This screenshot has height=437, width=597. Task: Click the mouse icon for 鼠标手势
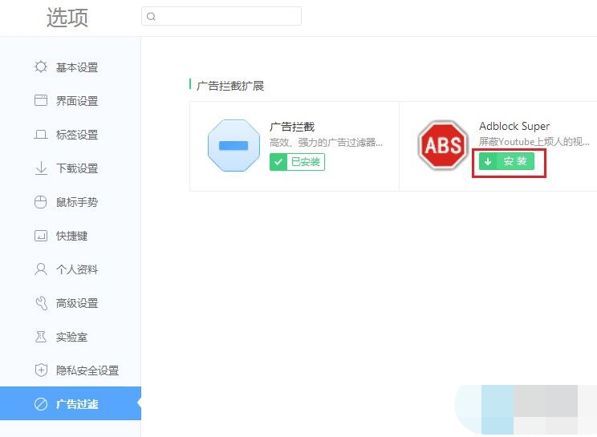pos(41,202)
